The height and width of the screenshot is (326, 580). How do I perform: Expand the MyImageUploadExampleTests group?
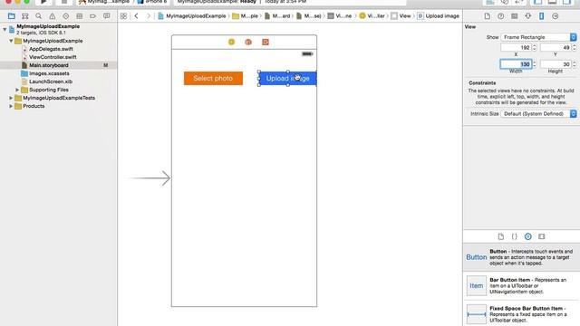coord(11,98)
